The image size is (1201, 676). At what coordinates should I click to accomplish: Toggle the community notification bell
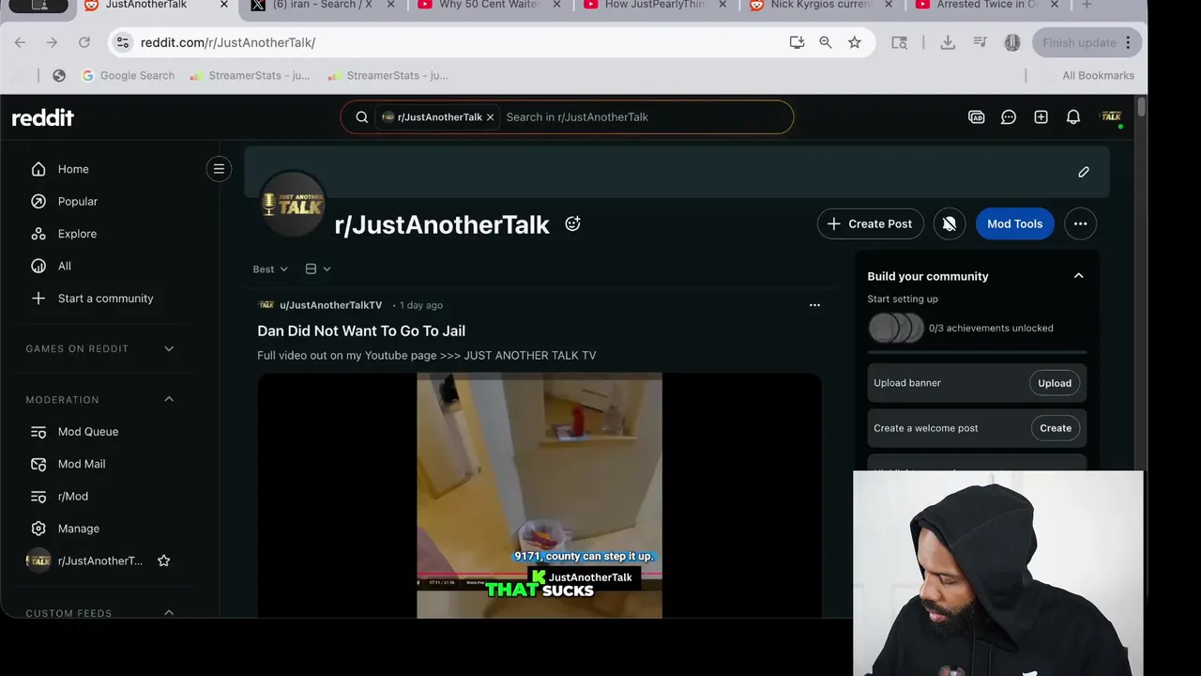tap(950, 223)
